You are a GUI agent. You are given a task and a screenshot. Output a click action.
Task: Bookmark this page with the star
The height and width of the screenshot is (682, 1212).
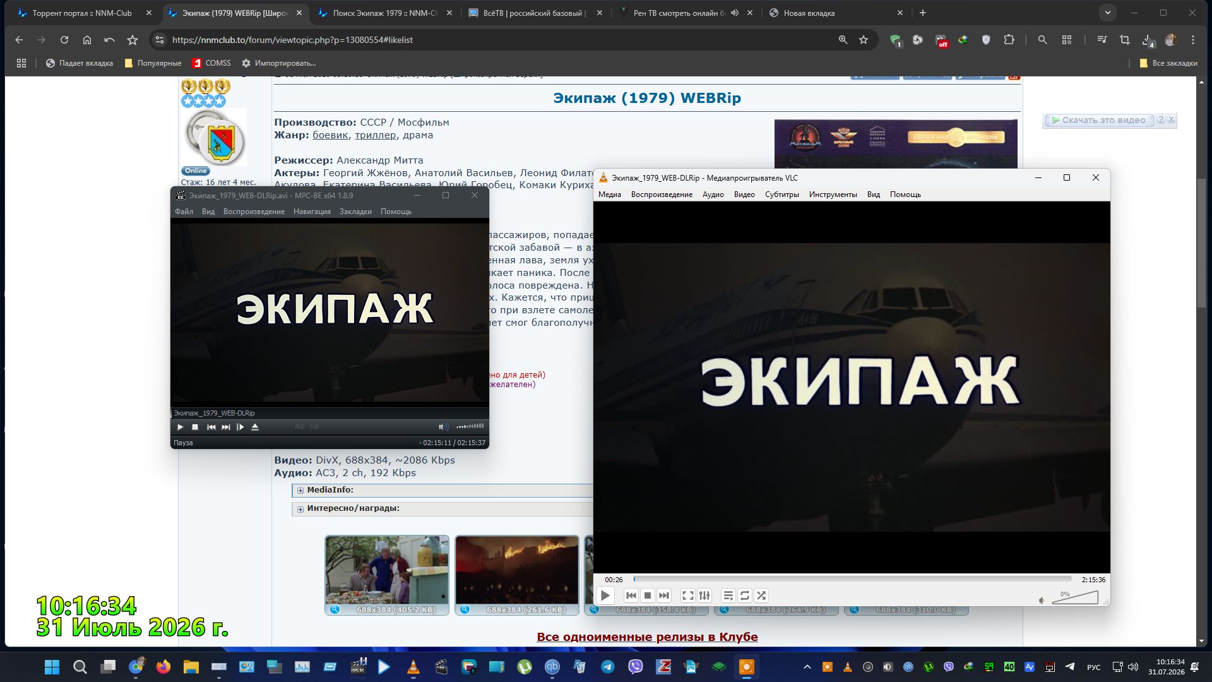[x=864, y=40]
